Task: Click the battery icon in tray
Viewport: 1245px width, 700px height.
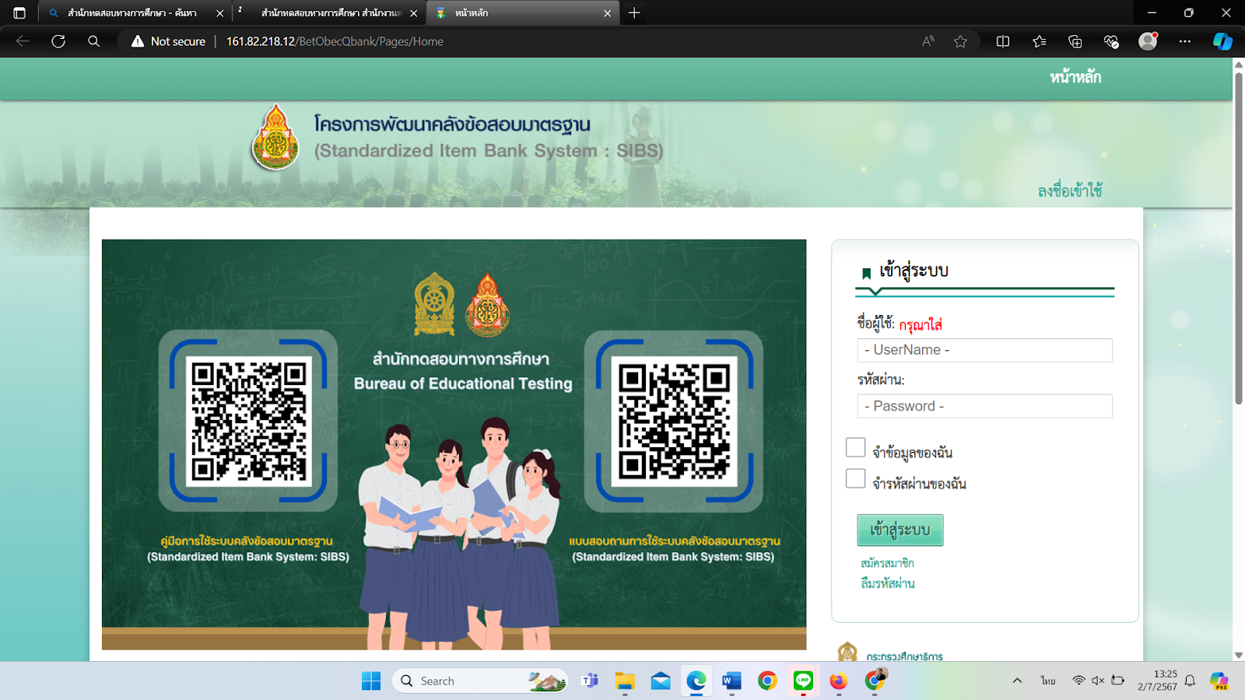Action: [x=1117, y=681]
